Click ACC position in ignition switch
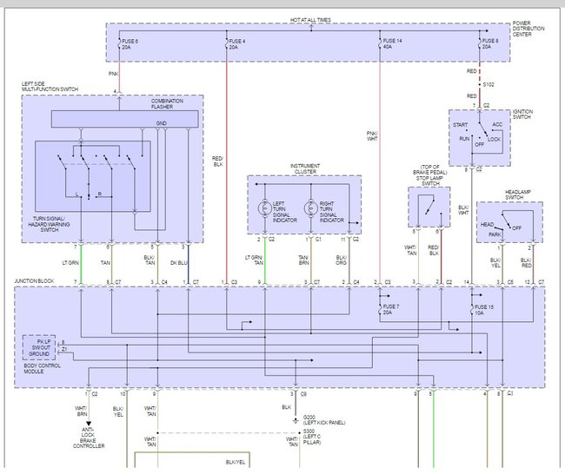Viewport: 565px width, 474px height. [497, 124]
